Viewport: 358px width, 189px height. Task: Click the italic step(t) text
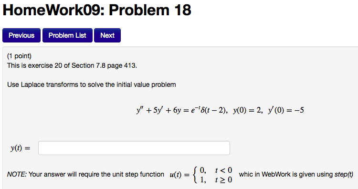click(x=344, y=174)
